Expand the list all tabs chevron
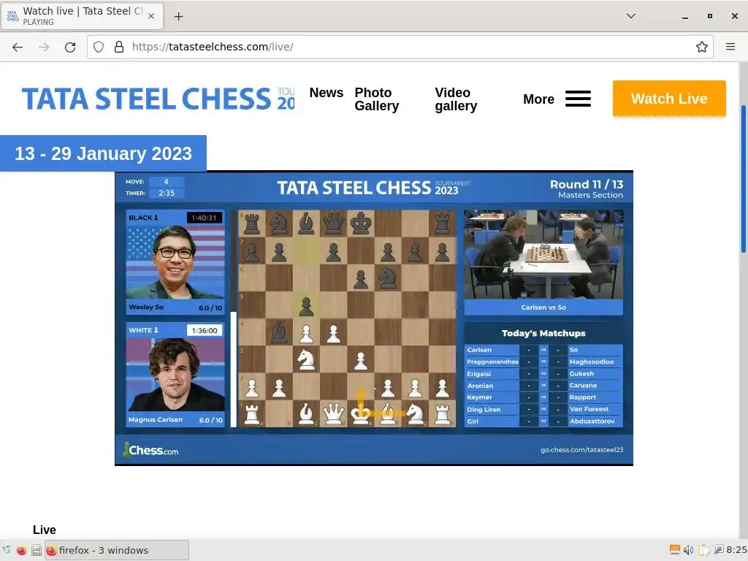Viewport: 748px width, 561px height. click(x=630, y=16)
